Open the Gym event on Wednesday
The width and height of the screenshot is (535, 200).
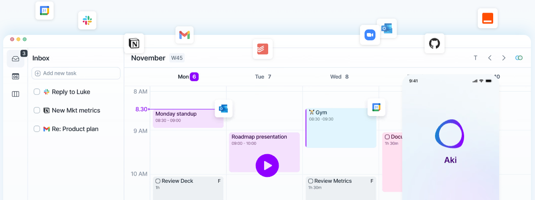click(x=341, y=128)
